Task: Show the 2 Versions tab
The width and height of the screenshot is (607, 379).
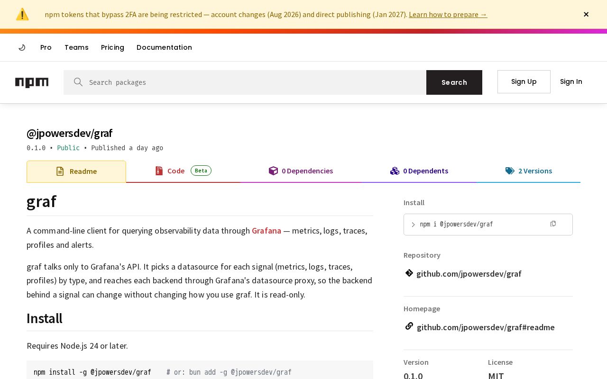Action: tap(529, 171)
